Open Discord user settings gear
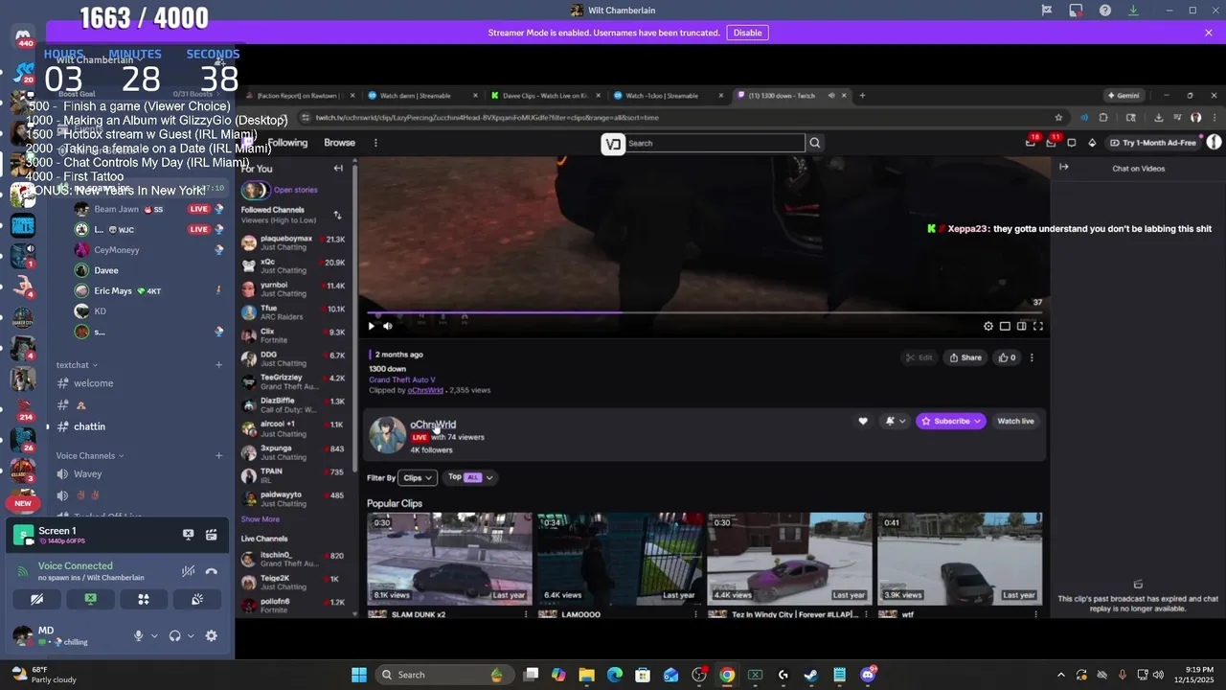The width and height of the screenshot is (1226, 690). (x=212, y=635)
